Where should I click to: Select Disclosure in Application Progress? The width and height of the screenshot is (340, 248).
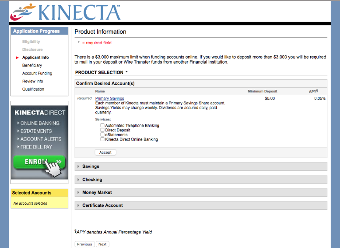(32, 50)
